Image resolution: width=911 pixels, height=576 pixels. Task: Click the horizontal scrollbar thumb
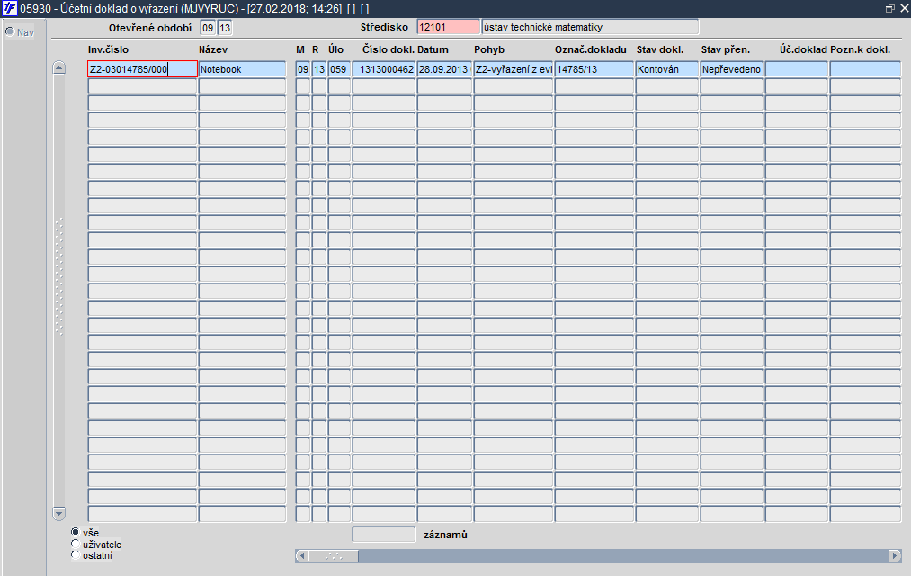[x=334, y=555]
